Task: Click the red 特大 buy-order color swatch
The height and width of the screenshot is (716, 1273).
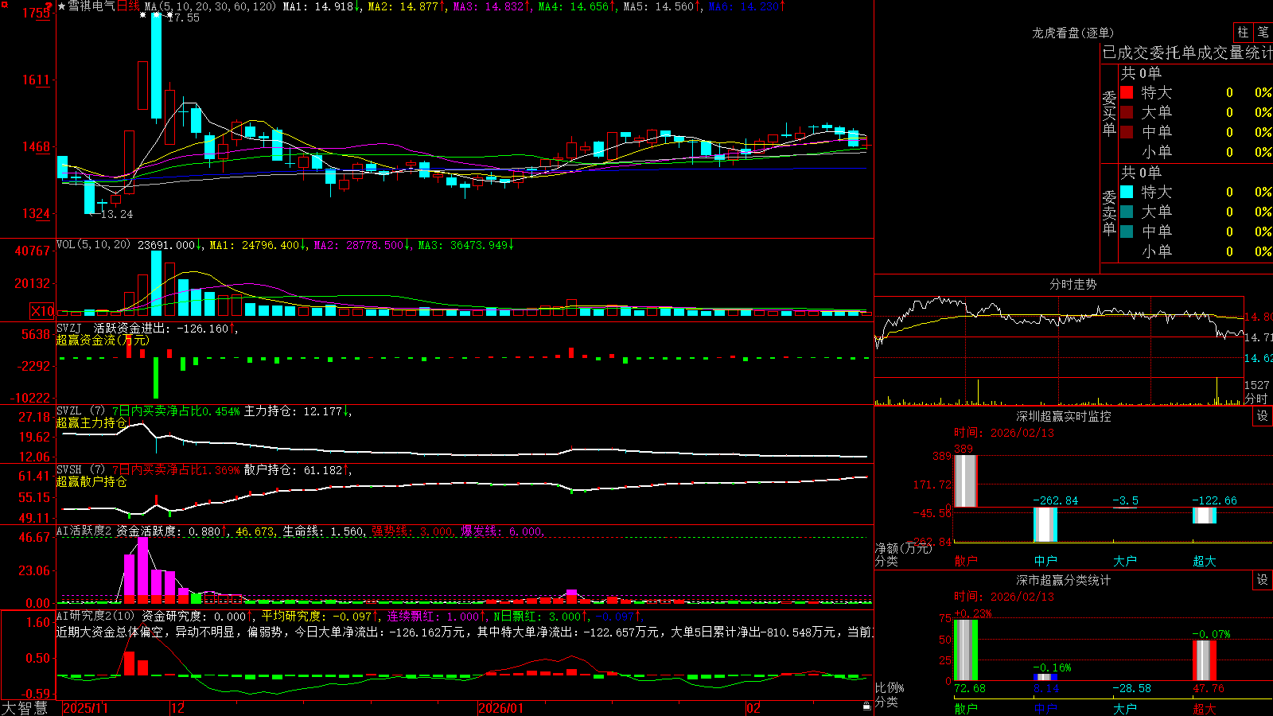Action: point(1127,92)
